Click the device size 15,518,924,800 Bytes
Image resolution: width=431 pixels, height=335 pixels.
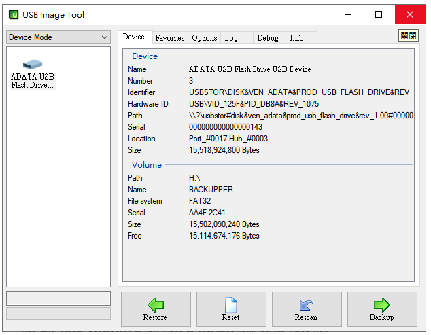coord(224,150)
